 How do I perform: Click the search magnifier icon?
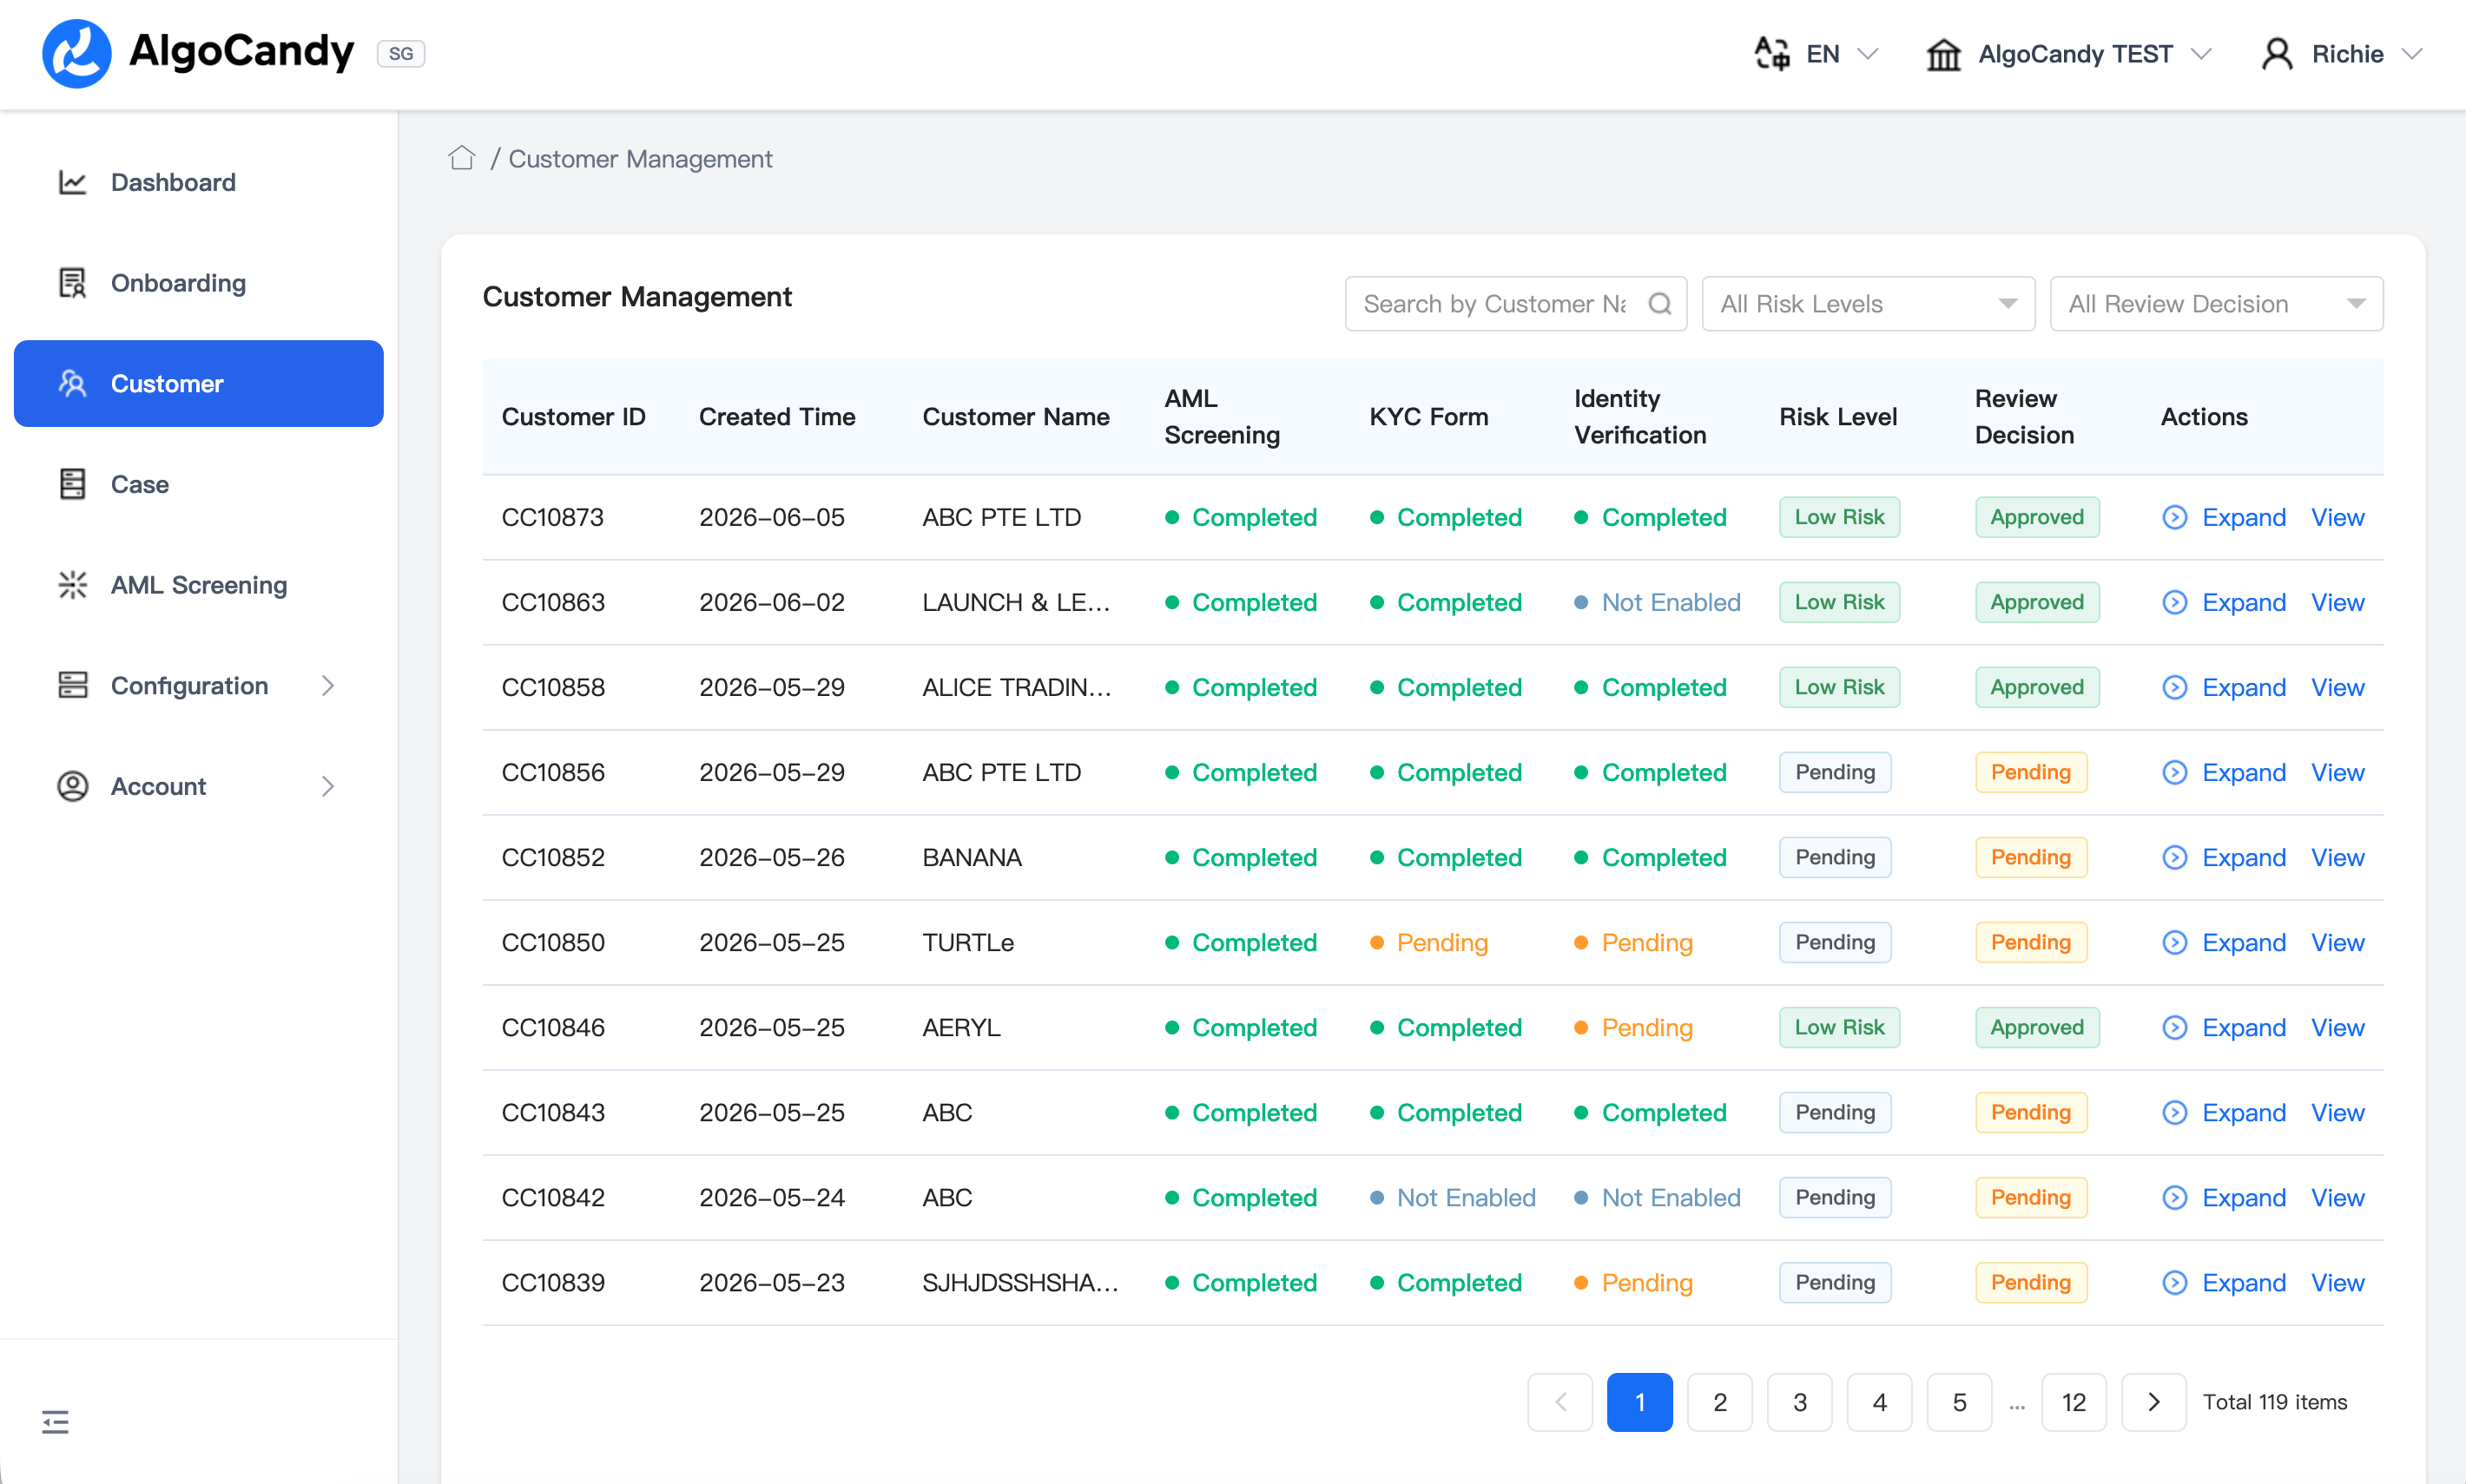pyautogui.click(x=1659, y=304)
